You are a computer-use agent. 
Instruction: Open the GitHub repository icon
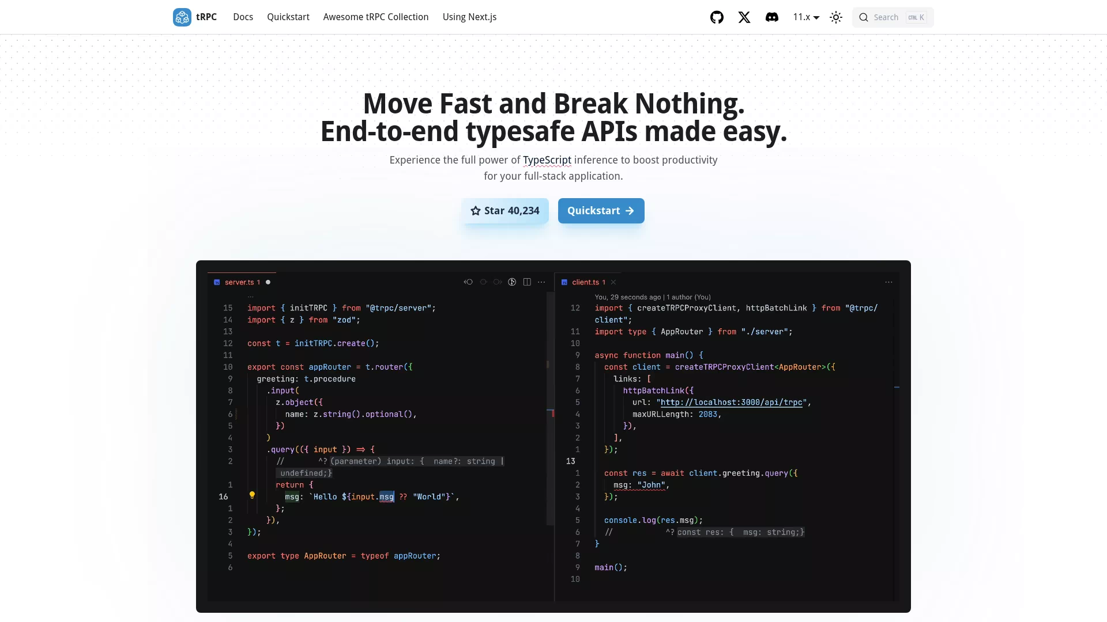[717, 17]
